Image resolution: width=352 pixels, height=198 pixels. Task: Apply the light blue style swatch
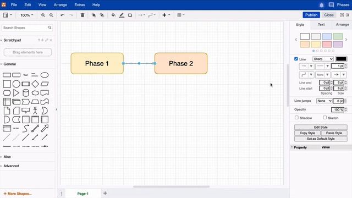click(327, 36)
